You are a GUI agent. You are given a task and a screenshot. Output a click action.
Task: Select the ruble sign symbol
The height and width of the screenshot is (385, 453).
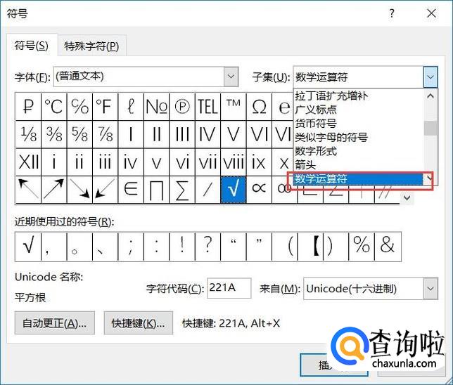[x=28, y=107]
